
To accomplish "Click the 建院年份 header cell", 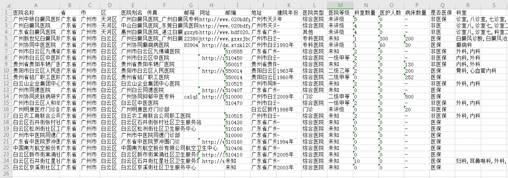I will (x=288, y=13).
